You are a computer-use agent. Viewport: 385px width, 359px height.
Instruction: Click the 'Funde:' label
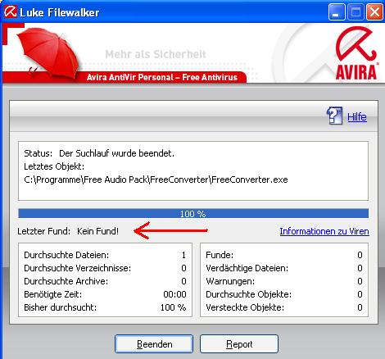pos(220,255)
